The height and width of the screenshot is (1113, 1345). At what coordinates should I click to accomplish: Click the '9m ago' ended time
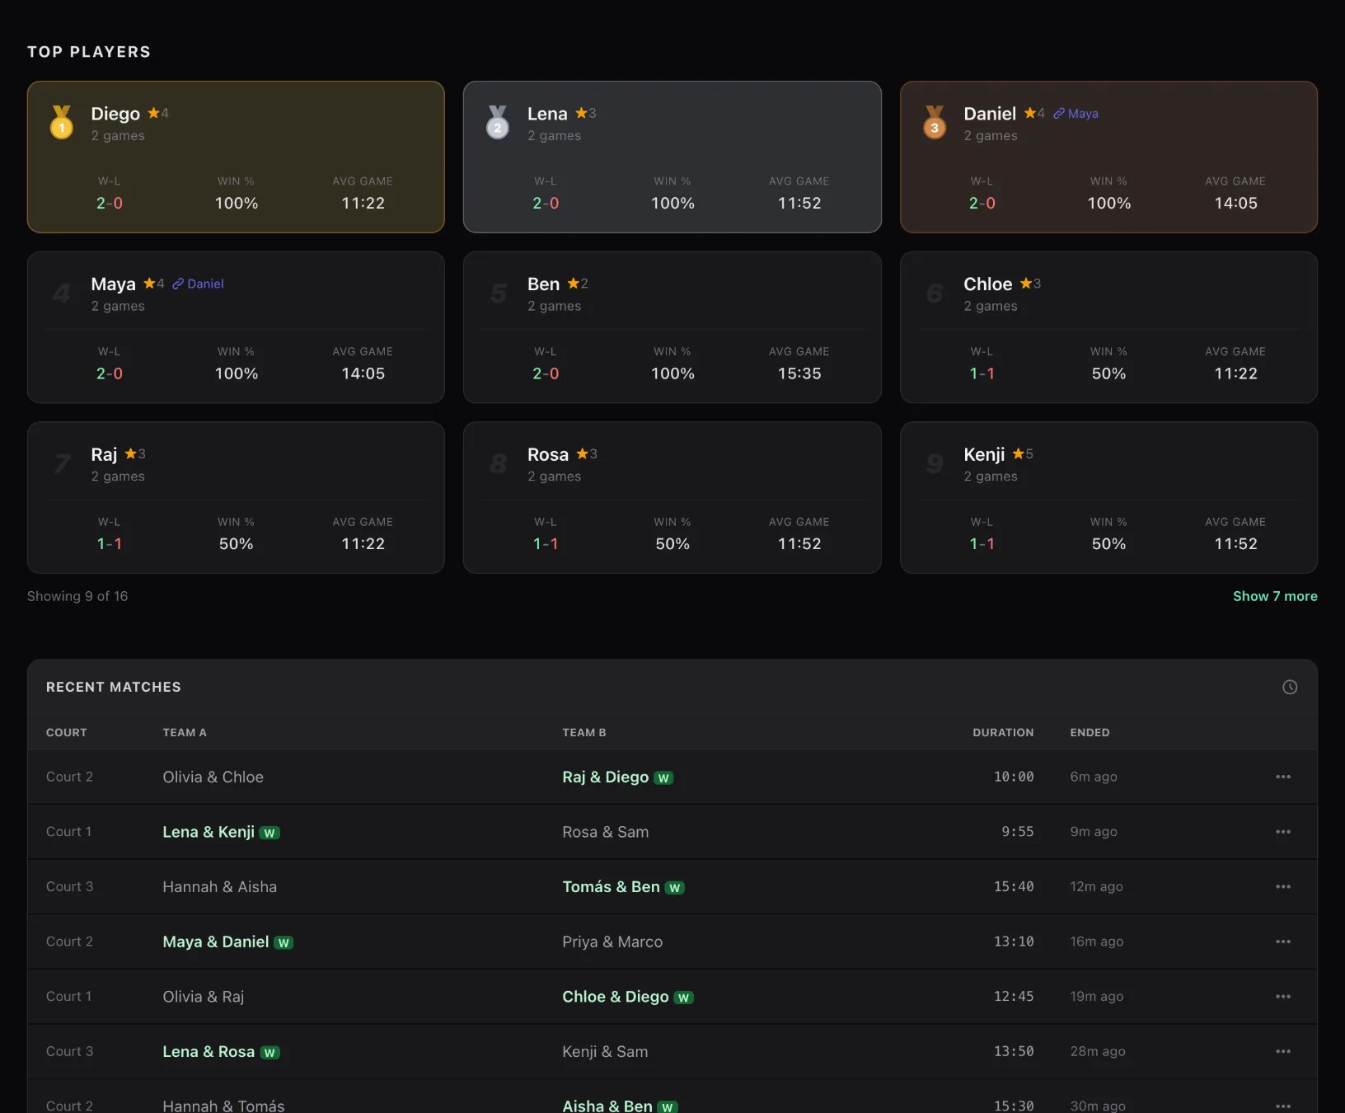[1094, 832]
